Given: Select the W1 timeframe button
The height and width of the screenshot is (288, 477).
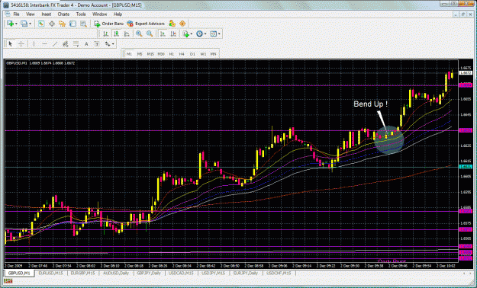Looking at the screenshot, I should pos(203,54).
